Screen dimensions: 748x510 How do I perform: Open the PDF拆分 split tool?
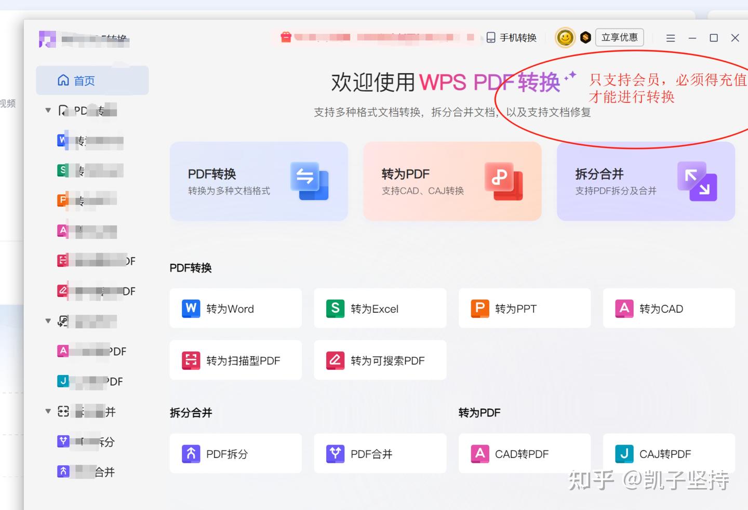[x=235, y=453]
